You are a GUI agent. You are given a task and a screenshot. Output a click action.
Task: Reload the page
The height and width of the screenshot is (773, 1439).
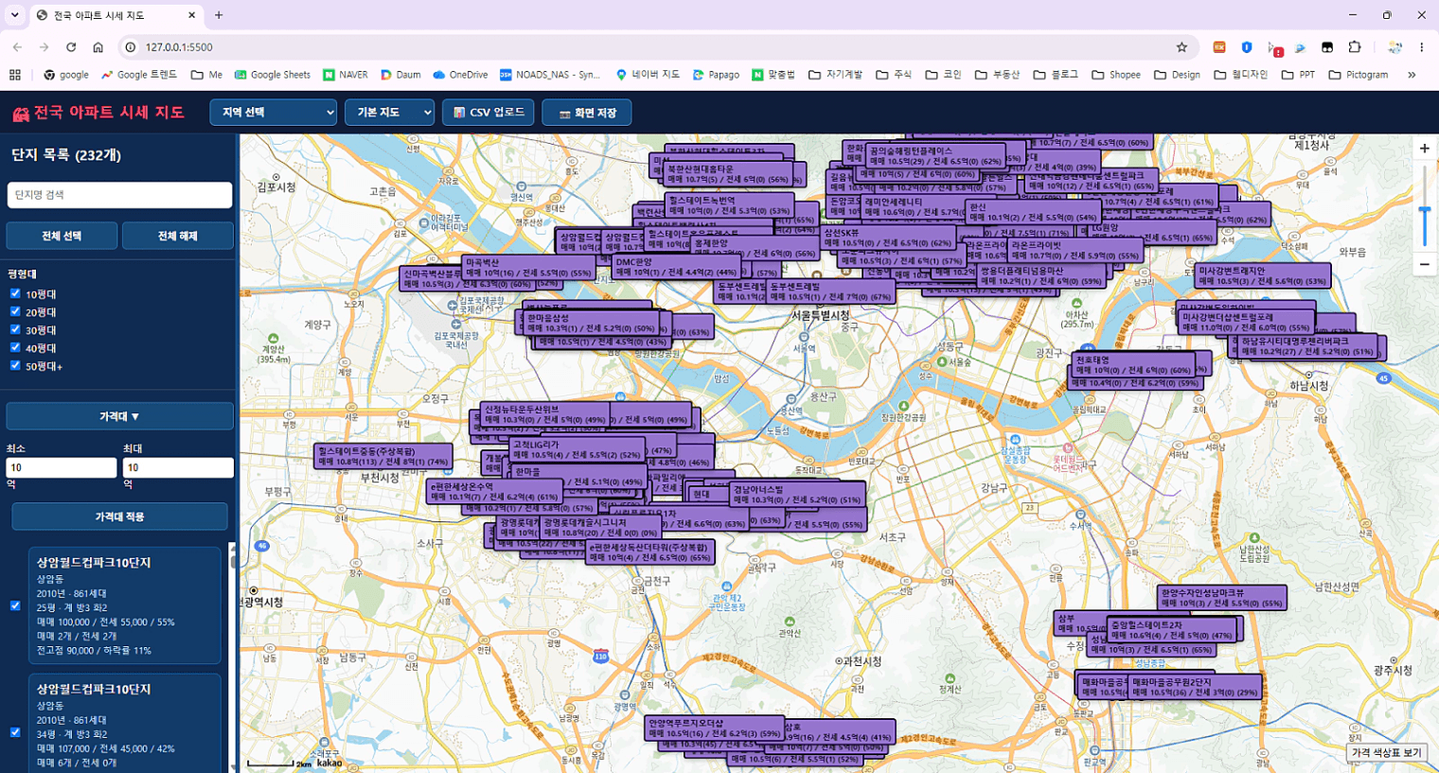click(x=71, y=47)
